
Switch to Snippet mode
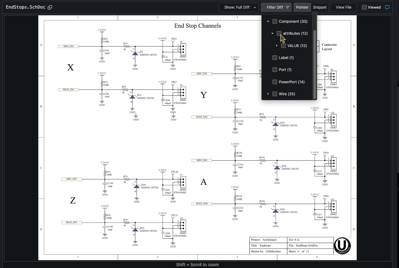pyautogui.click(x=320, y=7)
